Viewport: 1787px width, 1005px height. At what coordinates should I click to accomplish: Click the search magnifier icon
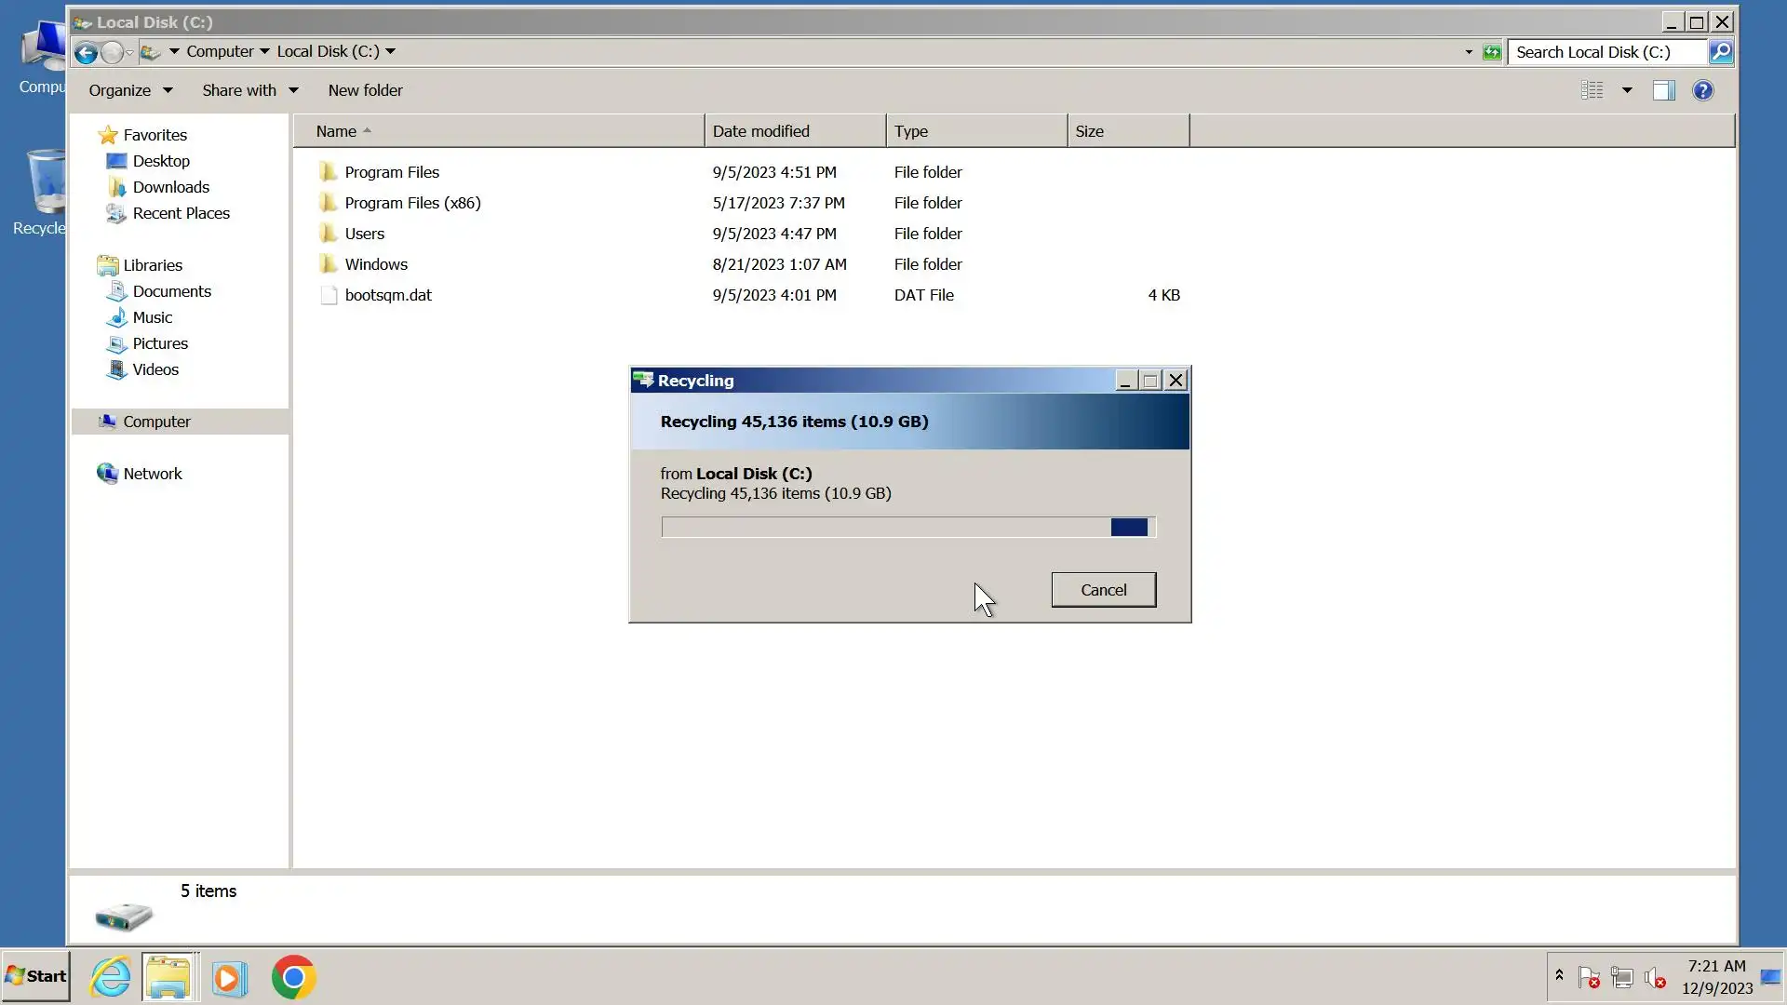tap(1721, 53)
